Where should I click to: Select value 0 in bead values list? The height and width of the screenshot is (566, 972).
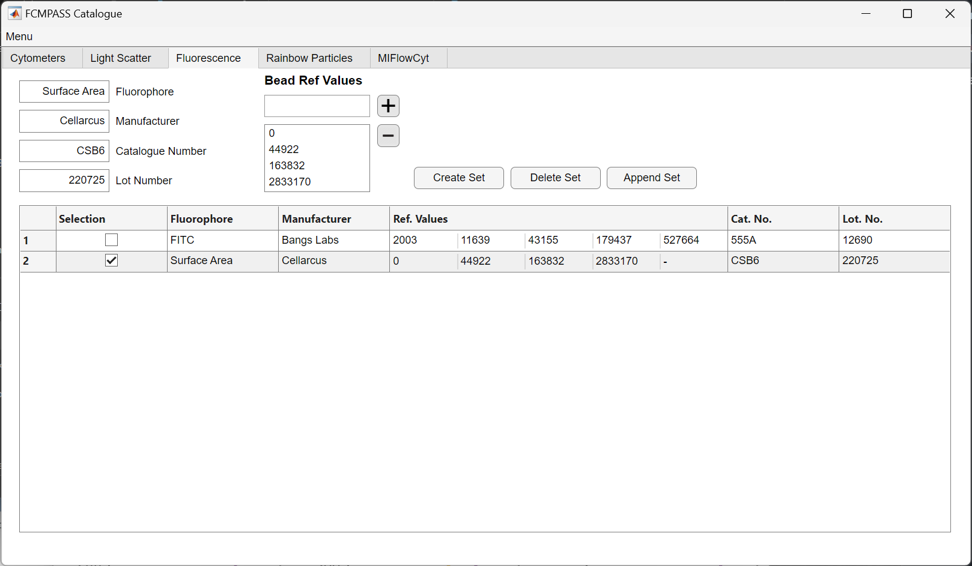317,133
